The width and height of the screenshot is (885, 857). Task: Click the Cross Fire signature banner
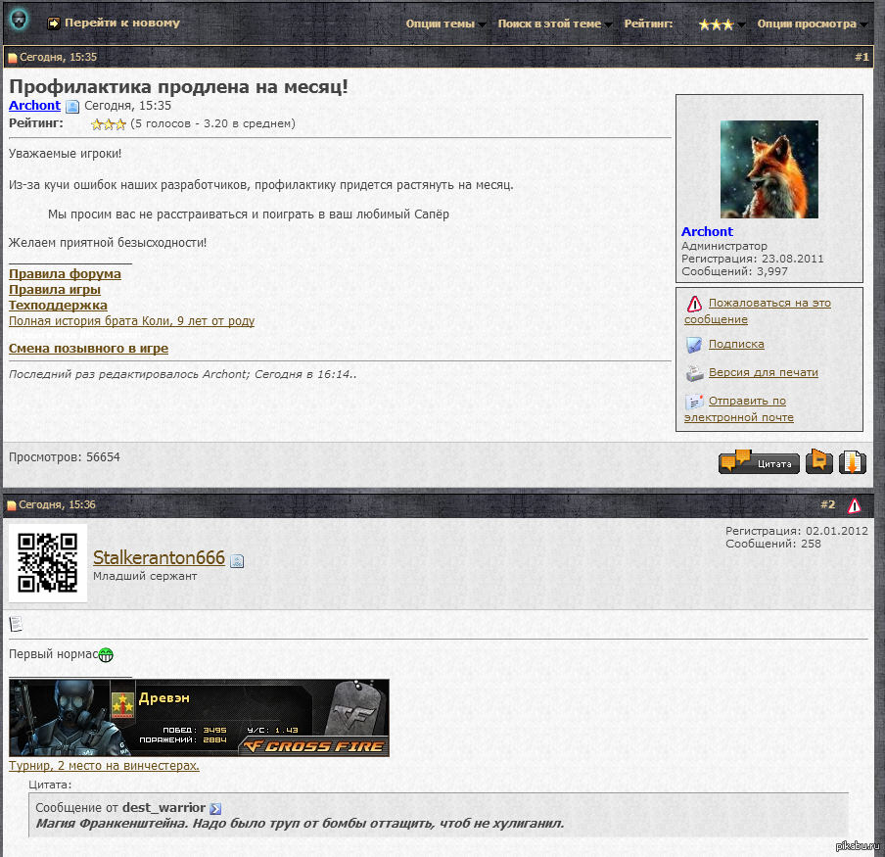pyautogui.click(x=199, y=718)
